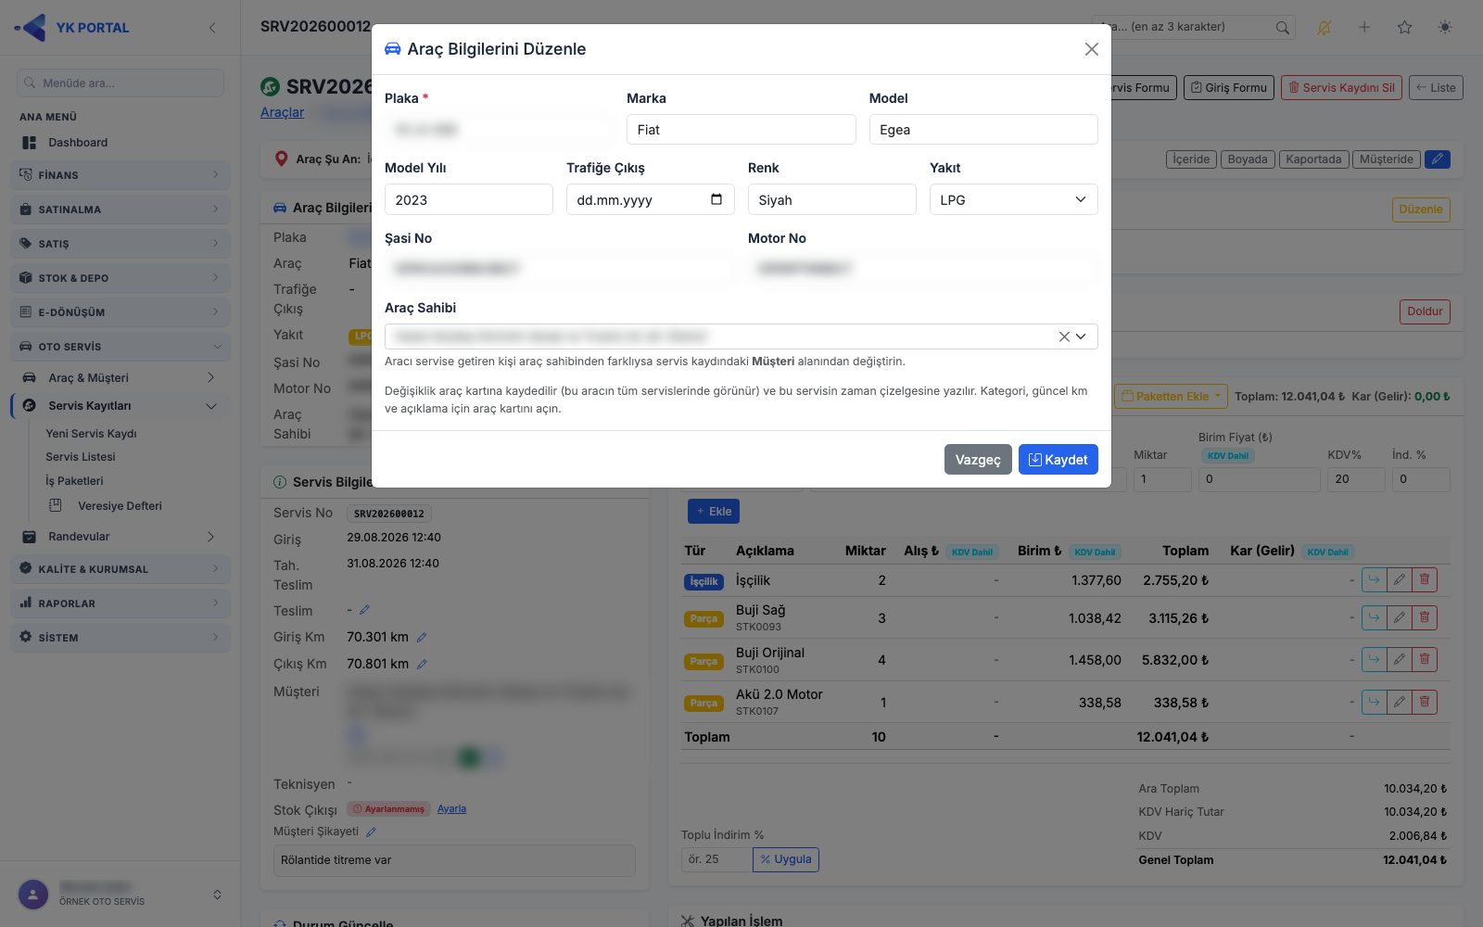Viewport: 1483px width, 927px height.
Task: Expand the Araç Sahibi dropdown arrow
Action: point(1081,337)
